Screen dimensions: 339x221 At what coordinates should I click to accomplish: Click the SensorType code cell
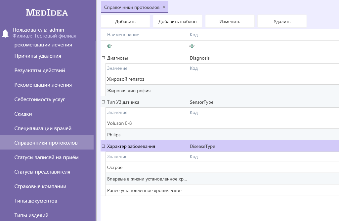[x=201, y=102]
